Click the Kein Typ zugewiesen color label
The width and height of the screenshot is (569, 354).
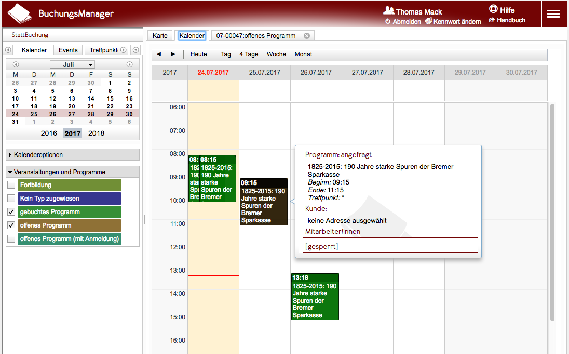(69, 199)
